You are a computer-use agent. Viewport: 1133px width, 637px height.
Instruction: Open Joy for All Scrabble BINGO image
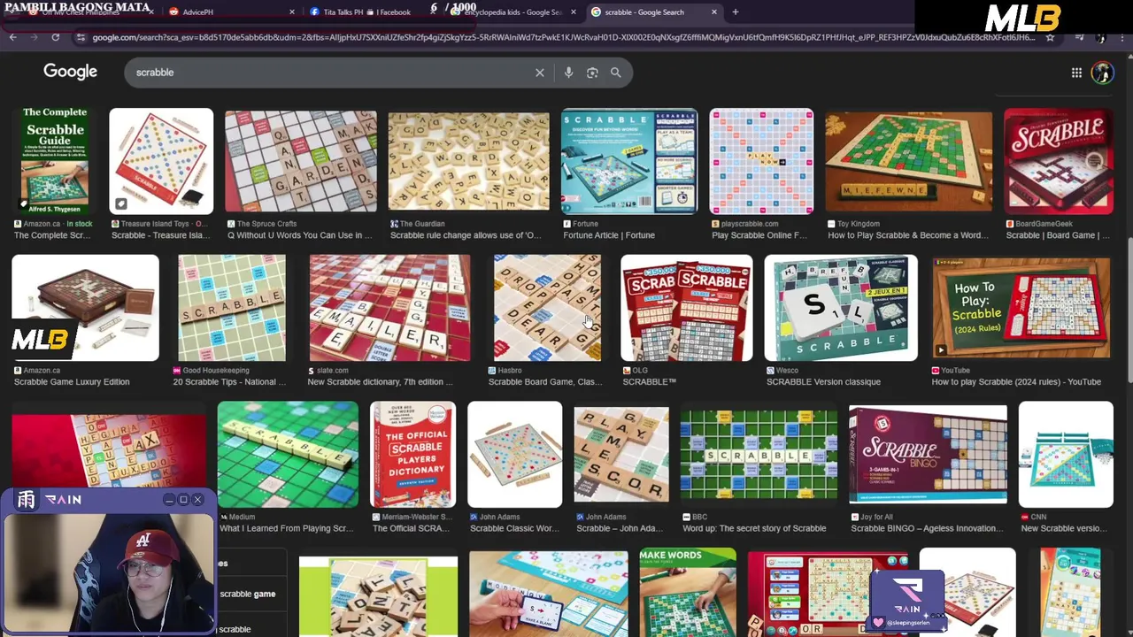coord(928,455)
